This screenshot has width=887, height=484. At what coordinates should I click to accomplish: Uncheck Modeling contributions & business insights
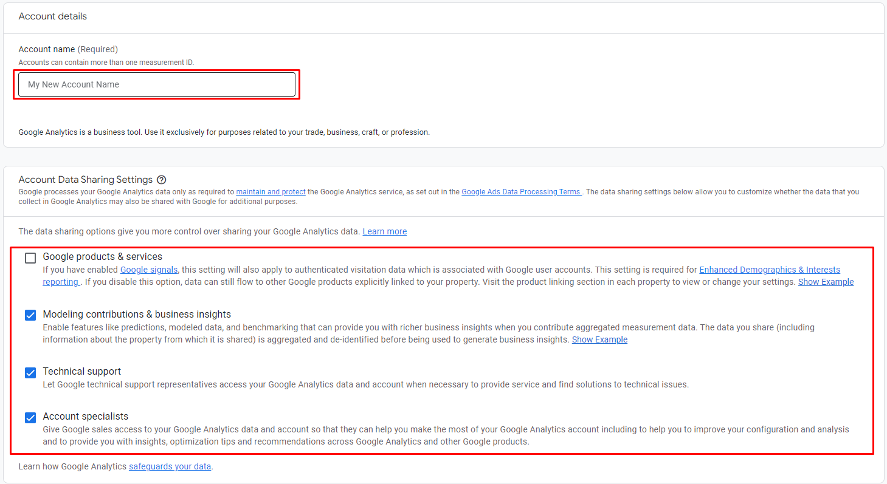(30, 315)
